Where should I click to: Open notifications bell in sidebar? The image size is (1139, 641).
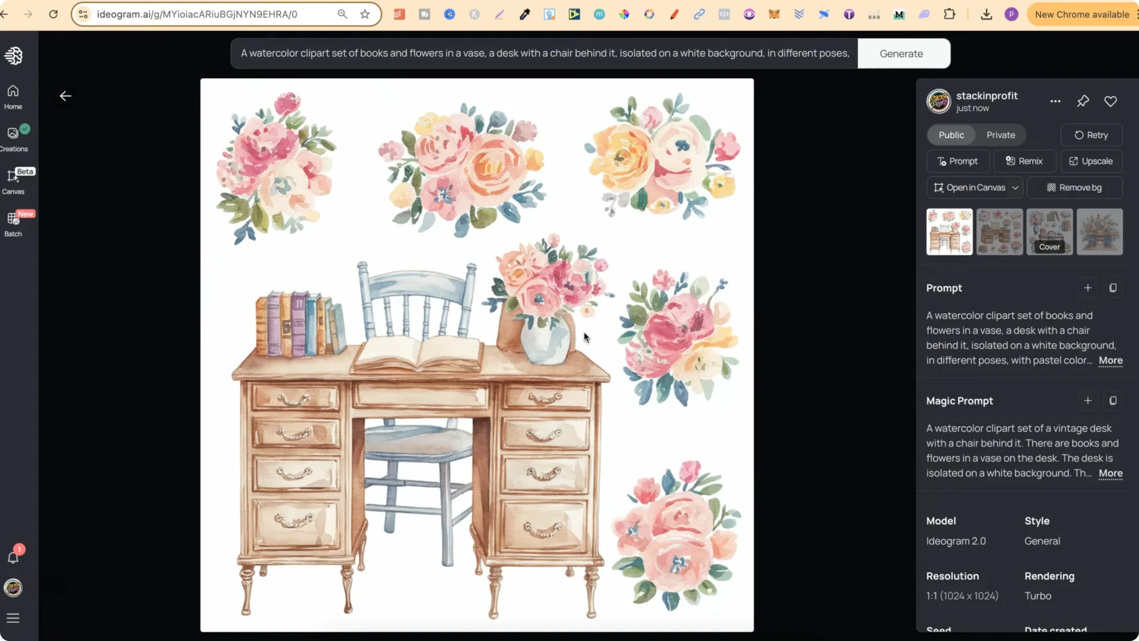13,557
